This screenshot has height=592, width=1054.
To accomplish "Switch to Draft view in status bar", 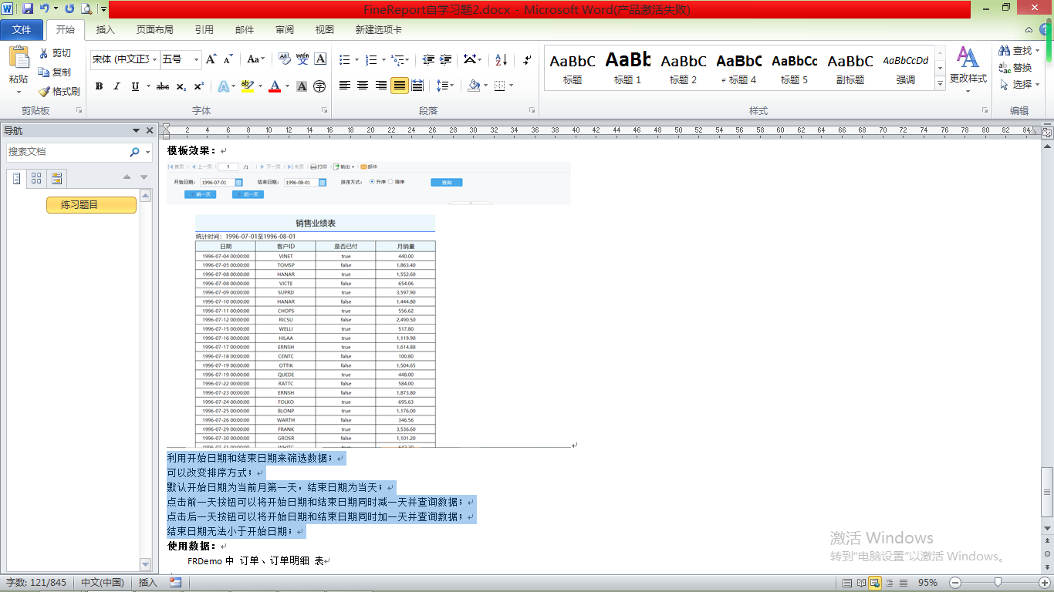I will 902,583.
